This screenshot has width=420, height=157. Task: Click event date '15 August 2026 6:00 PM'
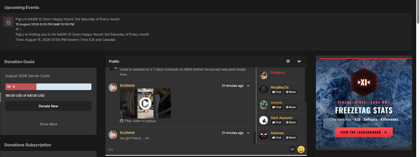34,24
